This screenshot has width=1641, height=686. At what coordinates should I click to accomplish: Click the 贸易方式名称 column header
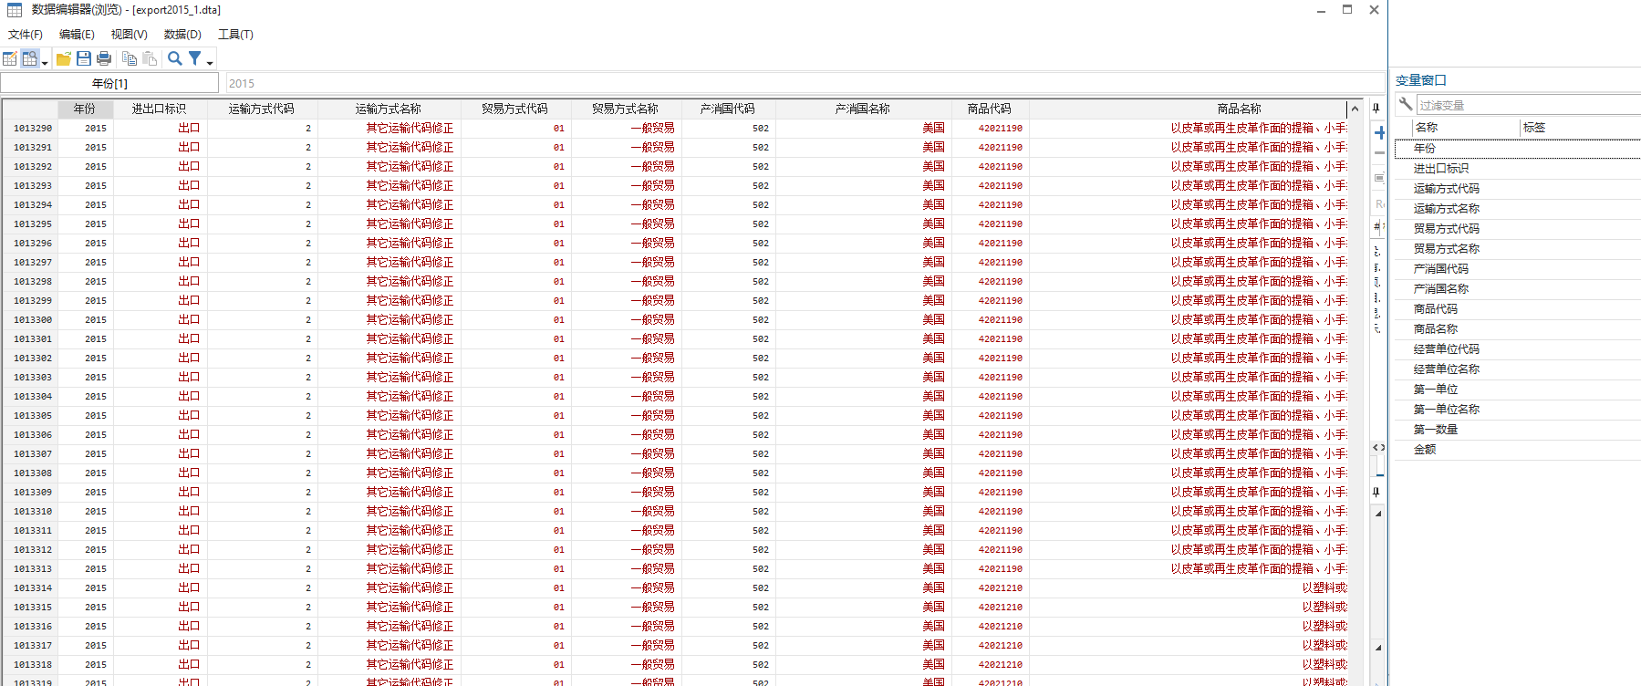click(x=626, y=109)
